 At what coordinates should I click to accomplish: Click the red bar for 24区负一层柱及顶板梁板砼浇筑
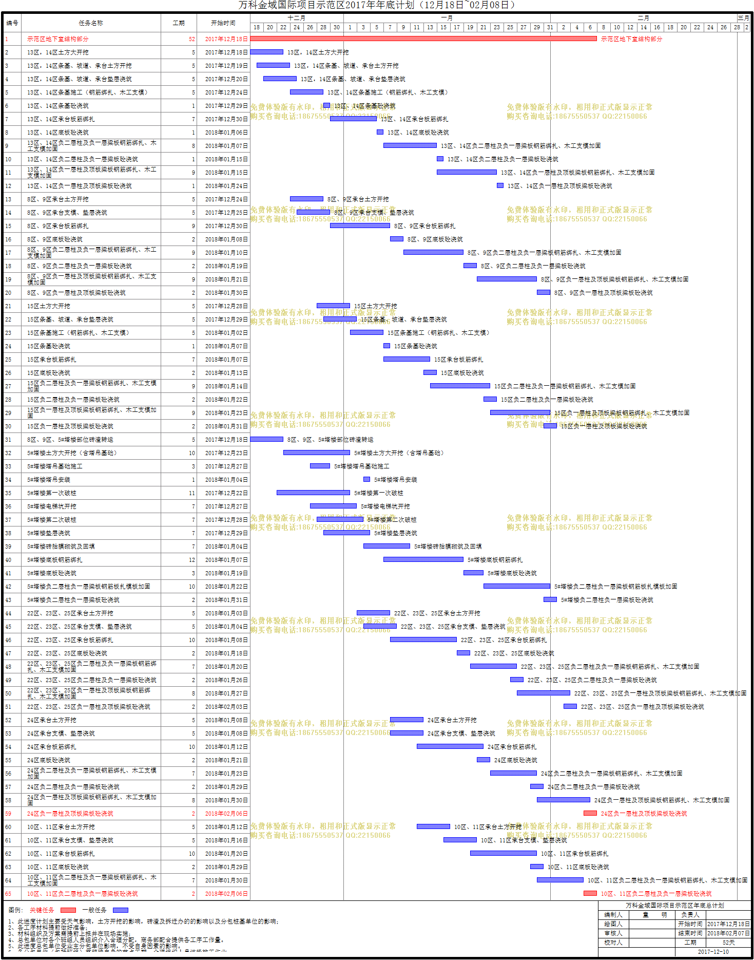[590, 813]
